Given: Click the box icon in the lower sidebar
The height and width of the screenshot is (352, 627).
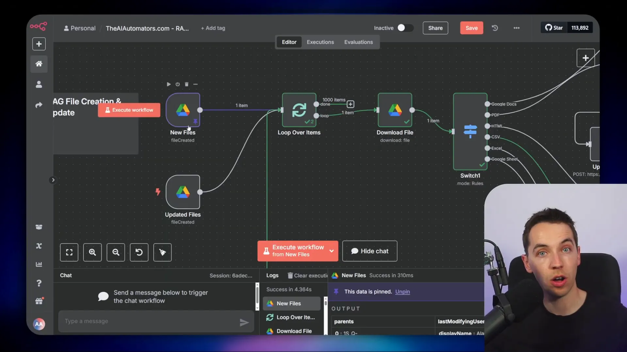Looking at the screenshot, I should [39, 227].
